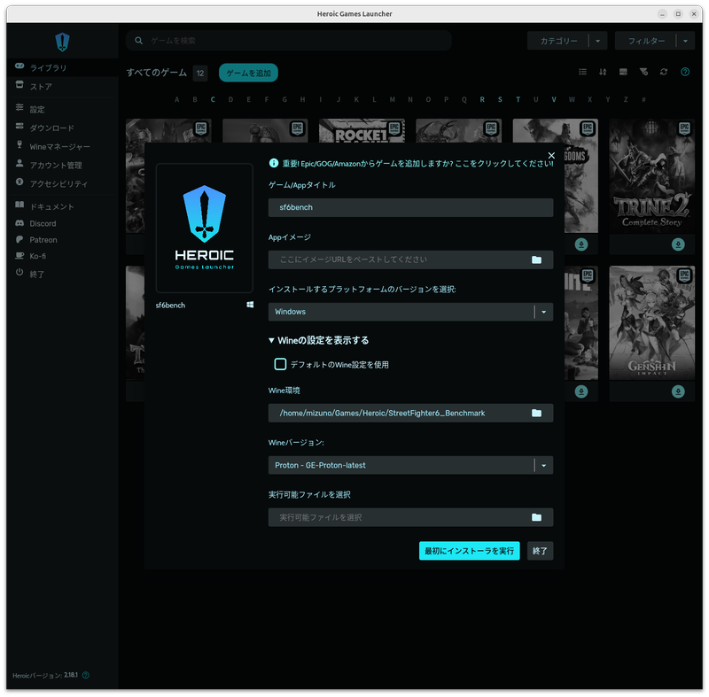Click the Add Game button
The image size is (709, 697).
(248, 73)
